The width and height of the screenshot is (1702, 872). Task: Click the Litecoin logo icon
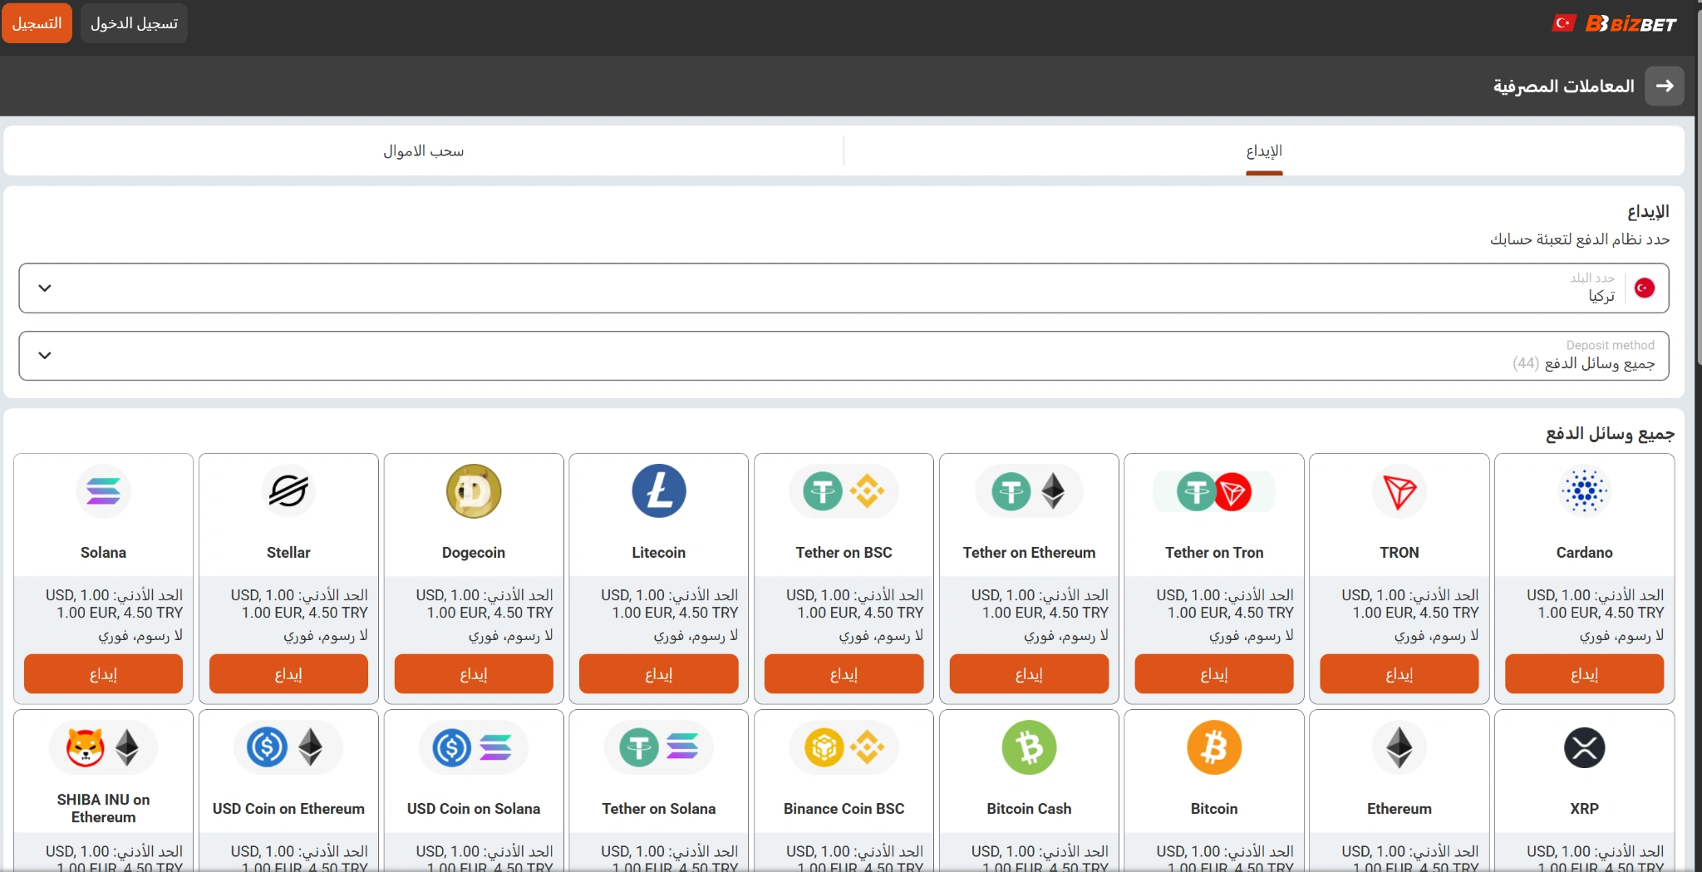[x=659, y=491]
